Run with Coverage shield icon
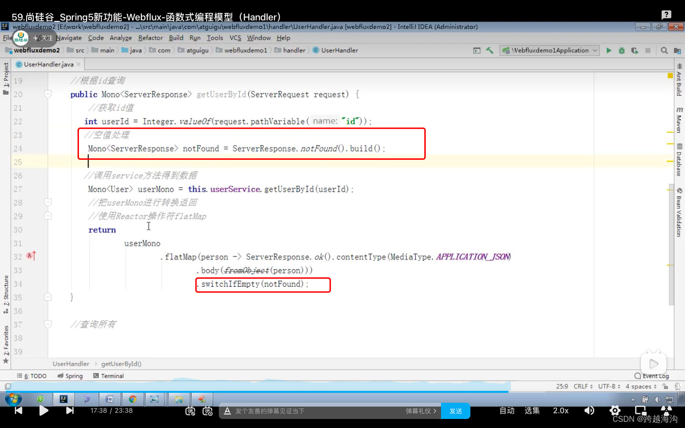Viewport: 685px width, 428px height. (635, 50)
